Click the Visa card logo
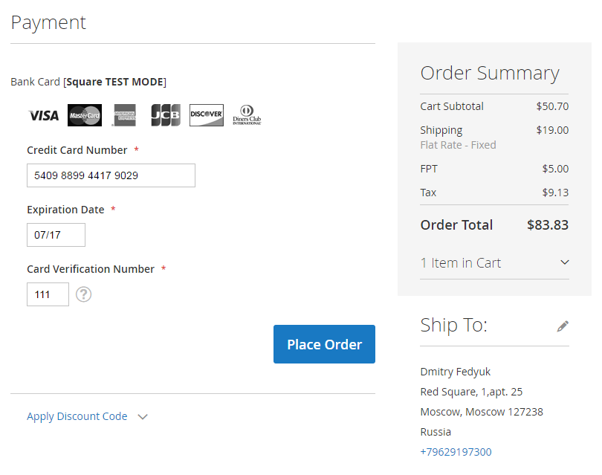This screenshot has height=475, width=602. click(x=43, y=115)
